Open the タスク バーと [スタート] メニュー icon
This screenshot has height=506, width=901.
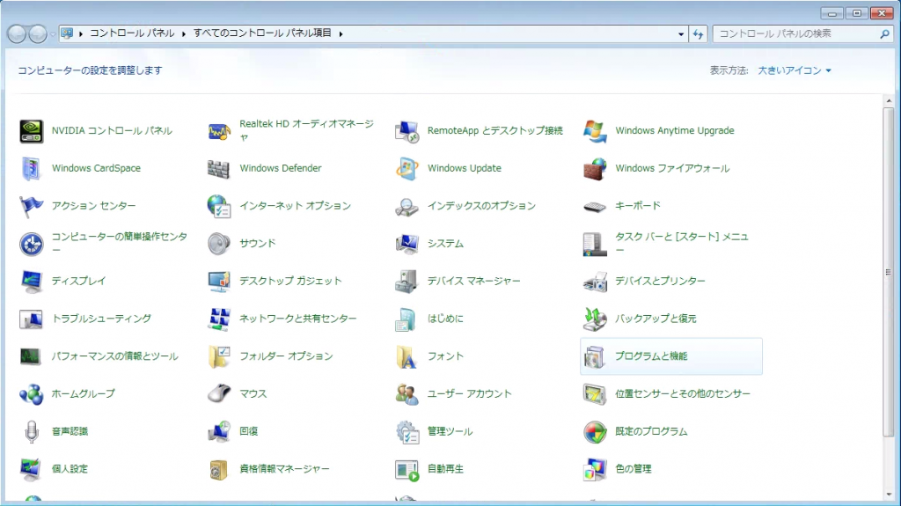(595, 244)
